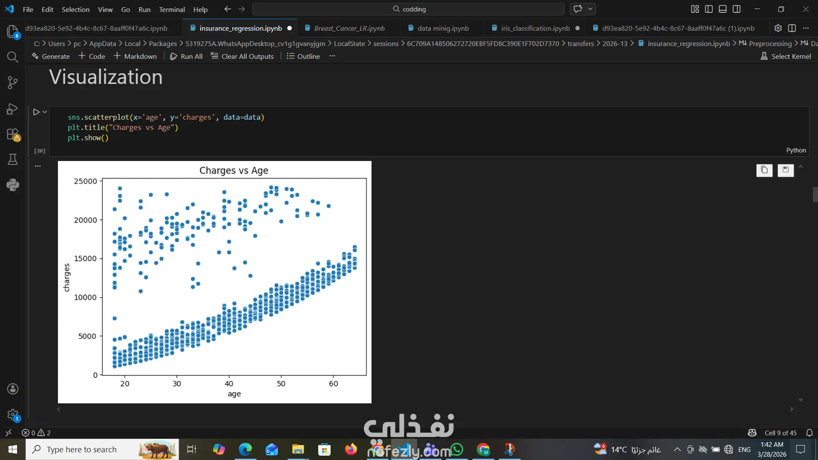Open Run and Debug view
The width and height of the screenshot is (818, 460).
(12, 109)
